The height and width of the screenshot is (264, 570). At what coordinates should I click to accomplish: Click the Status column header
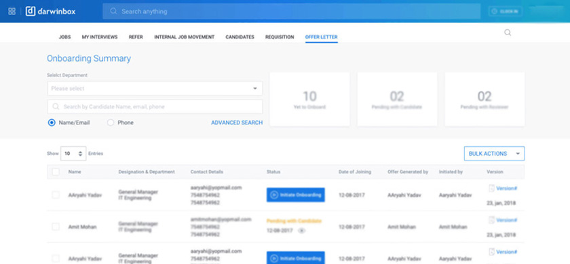[273, 172]
